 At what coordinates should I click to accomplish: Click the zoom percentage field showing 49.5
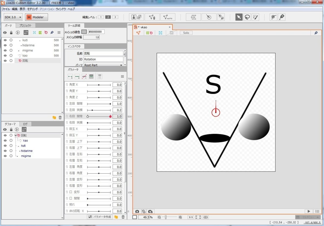pyautogui.click(x=144, y=217)
